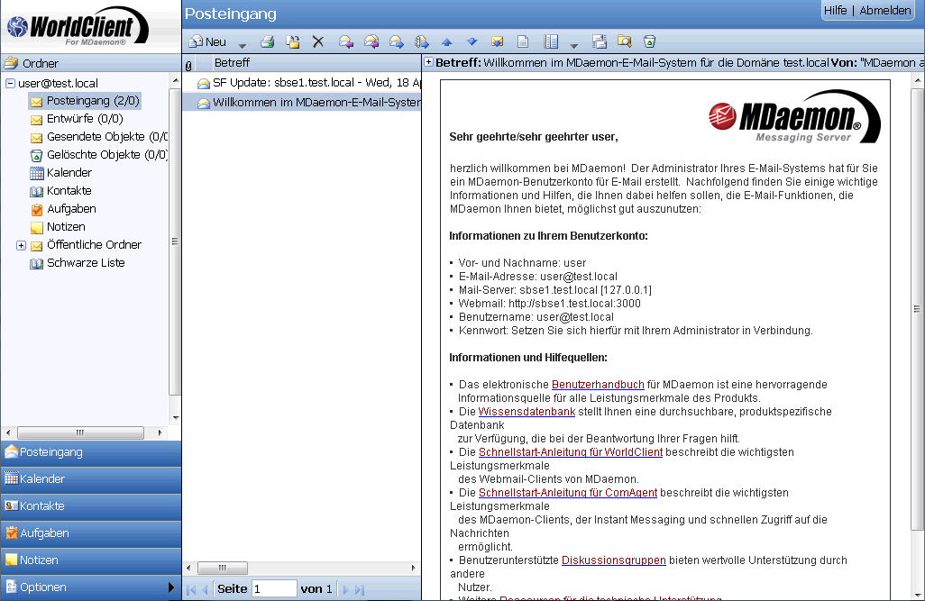Click the blue down arrow toolbar icon

click(x=472, y=41)
